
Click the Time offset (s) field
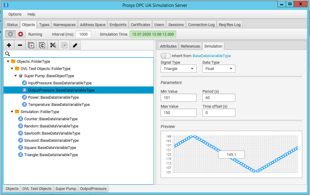click(x=219, y=113)
